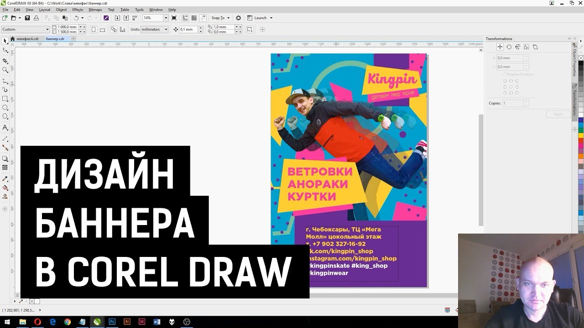The width and height of the screenshot is (584, 328).
Task: Click the Import icon
Action: pos(118,18)
